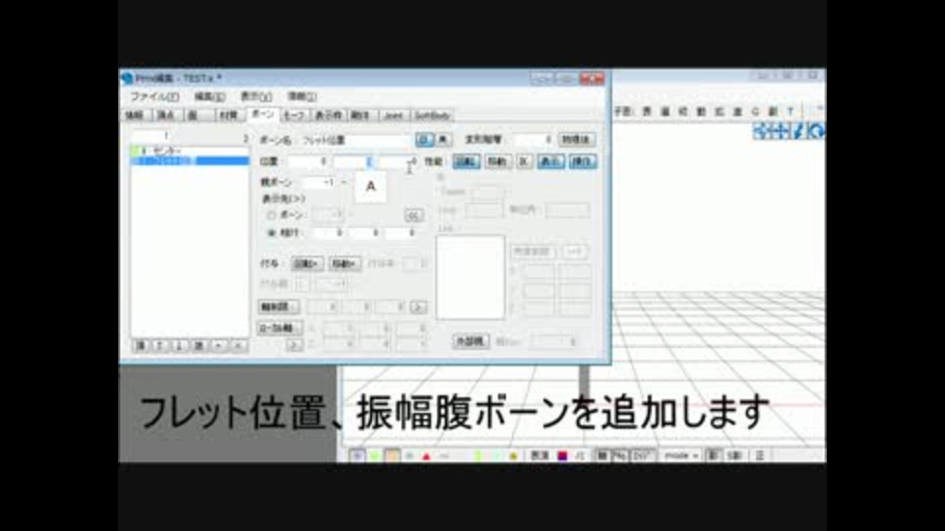
Task: Click the T toggle in PmxView top bar
Action: click(790, 111)
